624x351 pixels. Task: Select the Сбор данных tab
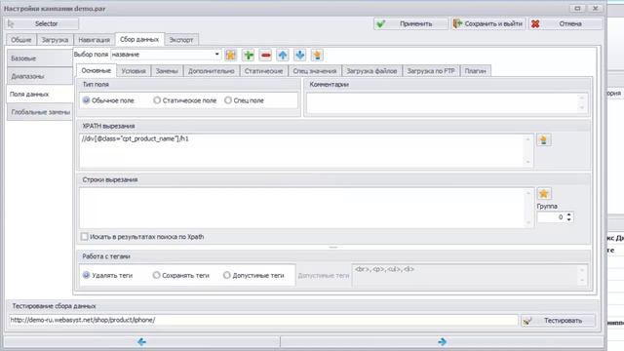click(x=139, y=39)
